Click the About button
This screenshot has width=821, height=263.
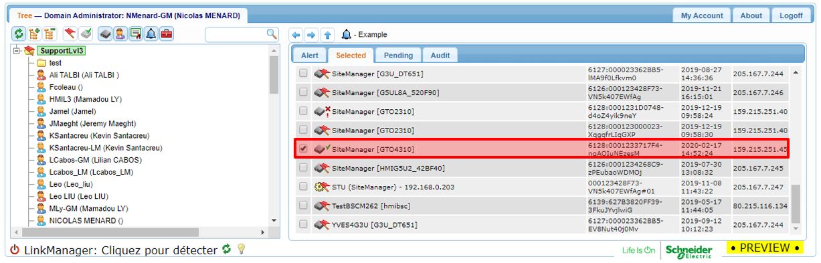coord(751,15)
